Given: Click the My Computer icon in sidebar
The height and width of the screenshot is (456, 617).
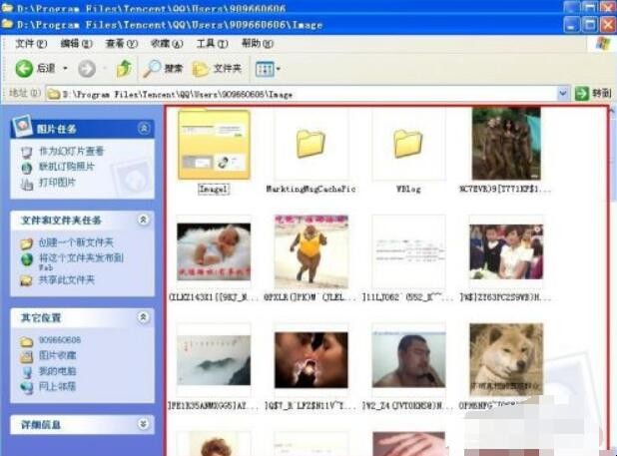Looking at the screenshot, I should (27, 372).
